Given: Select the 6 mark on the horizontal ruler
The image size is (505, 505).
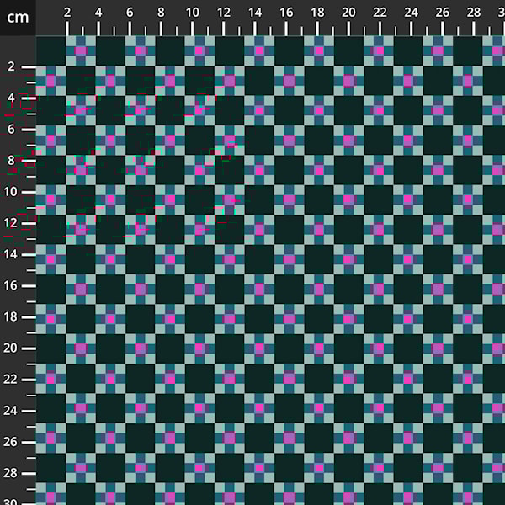Looking at the screenshot, I should click(x=130, y=13).
